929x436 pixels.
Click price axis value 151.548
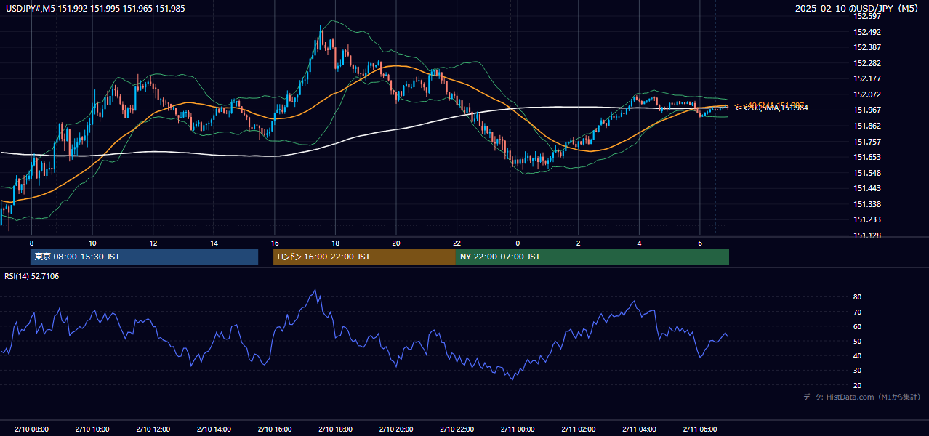coord(868,173)
